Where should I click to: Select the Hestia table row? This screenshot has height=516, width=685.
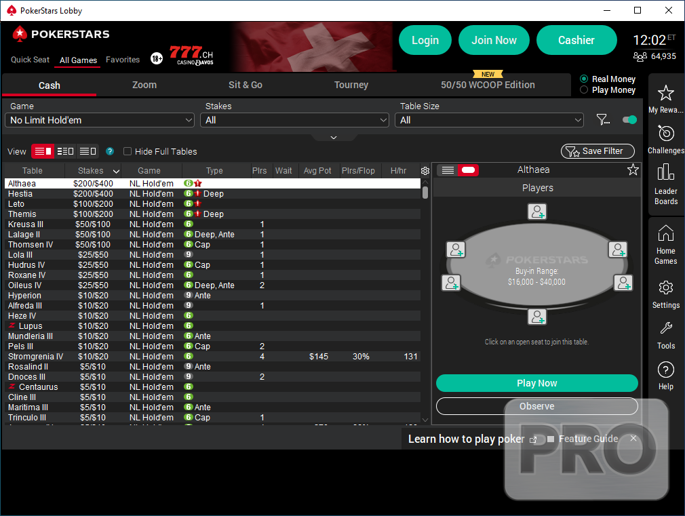coord(212,193)
